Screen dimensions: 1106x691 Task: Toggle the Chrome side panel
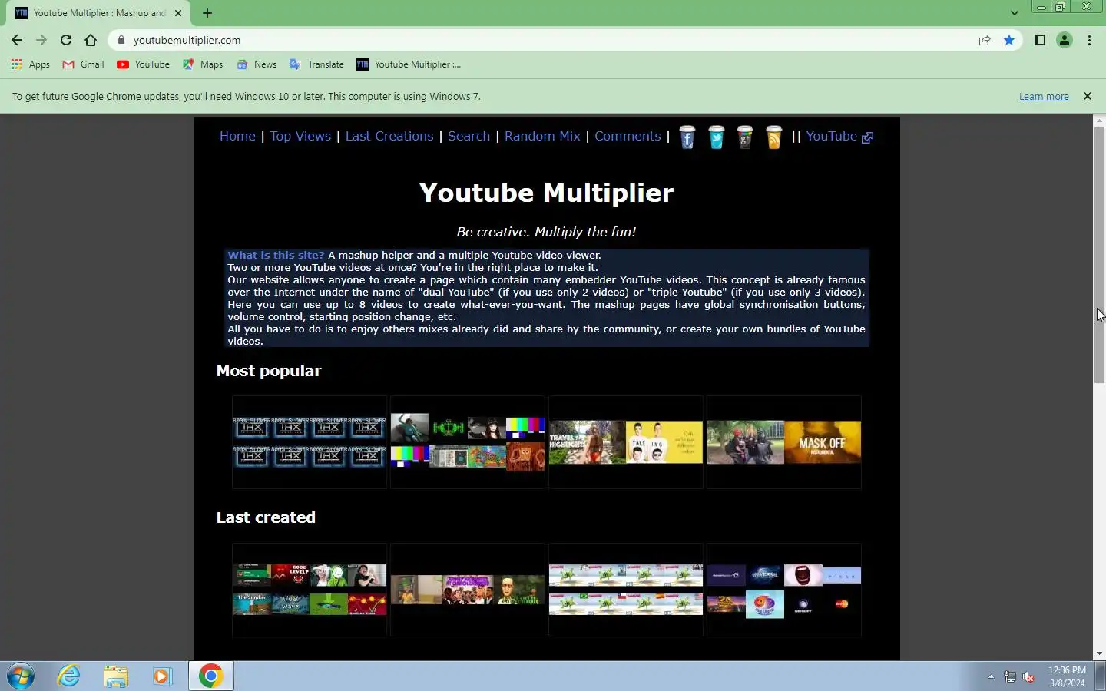[x=1040, y=40]
